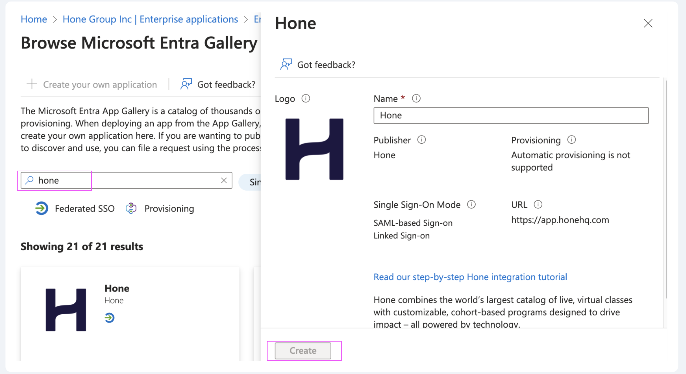
Task: Click the Showing 21 of 21 results text
Action: point(82,246)
